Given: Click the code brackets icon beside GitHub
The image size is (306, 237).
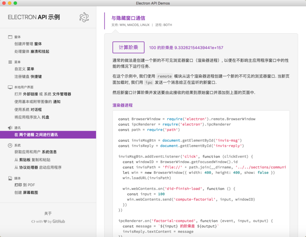Looking at the screenshot, I should pos(33,221).
